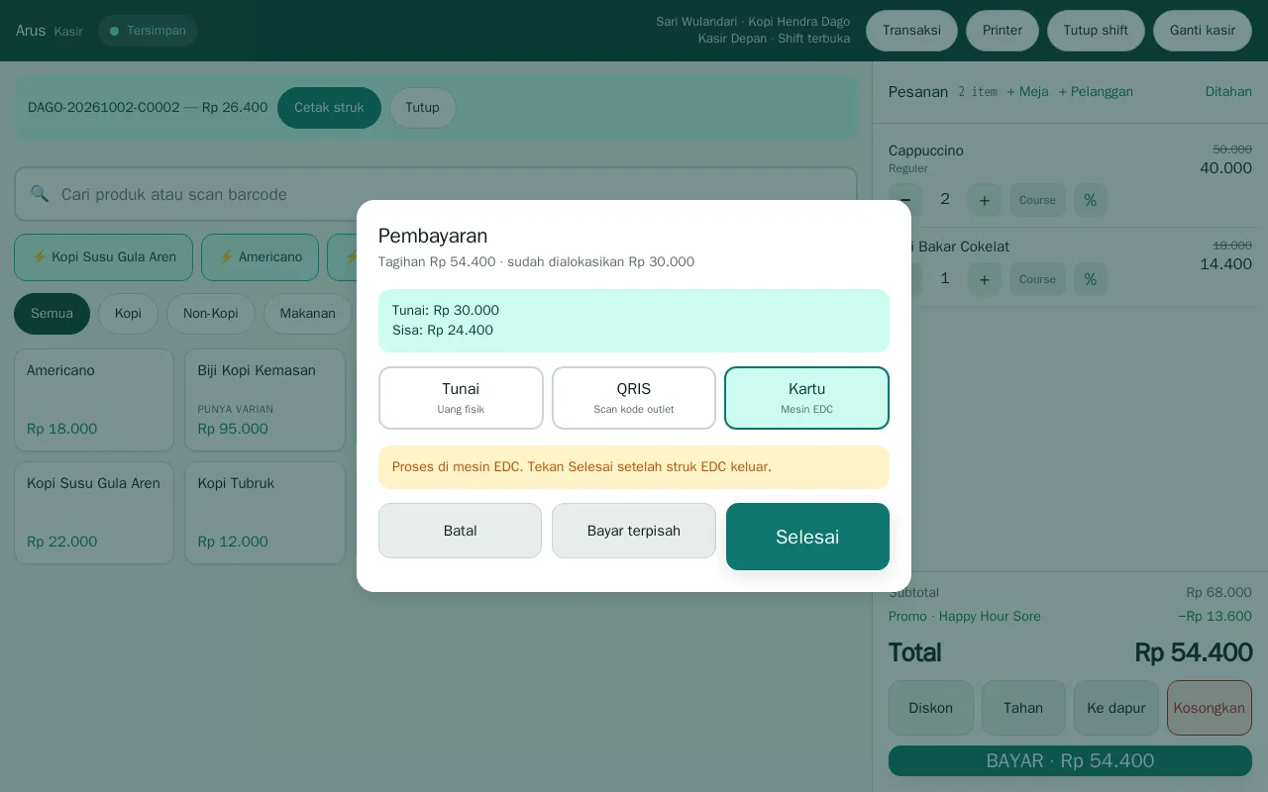This screenshot has height=792, width=1268.
Task: Click Tersimpan status indicator
Action: tap(148, 31)
